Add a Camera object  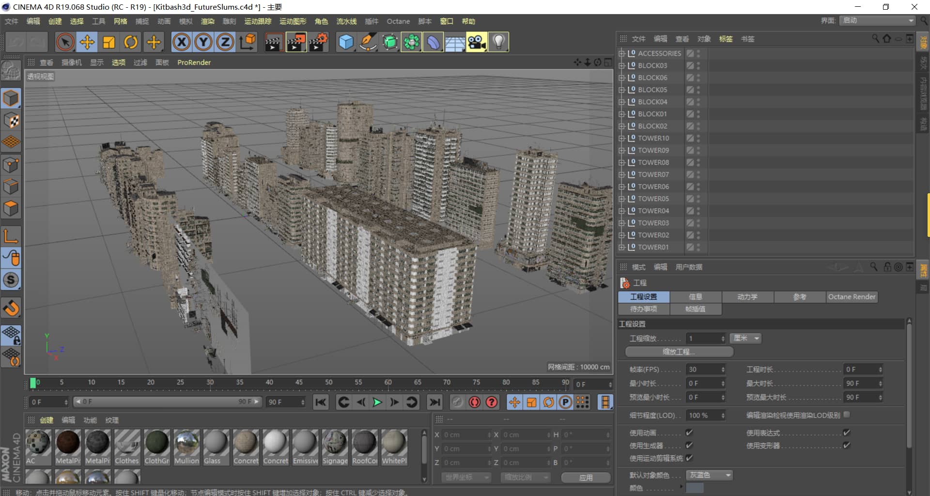pos(477,42)
